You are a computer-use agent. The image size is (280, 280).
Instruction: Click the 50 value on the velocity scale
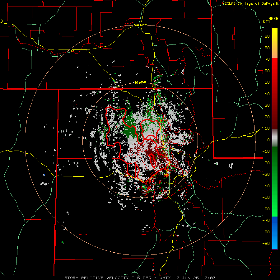coord(267,82)
